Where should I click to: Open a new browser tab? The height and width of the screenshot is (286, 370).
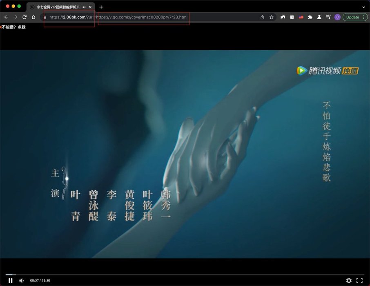click(x=101, y=7)
